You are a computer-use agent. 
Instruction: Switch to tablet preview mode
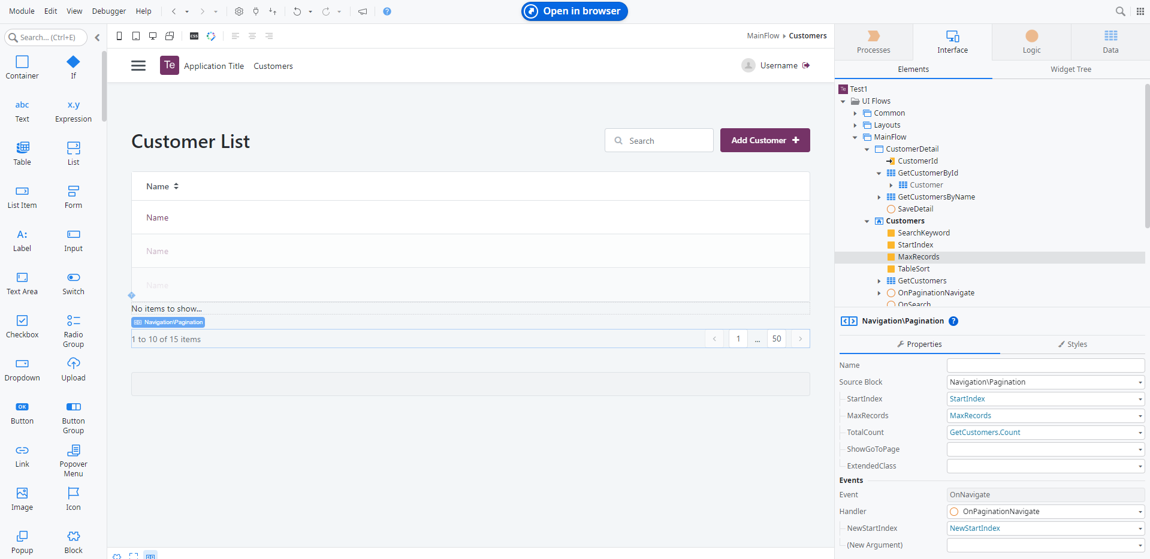click(136, 36)
